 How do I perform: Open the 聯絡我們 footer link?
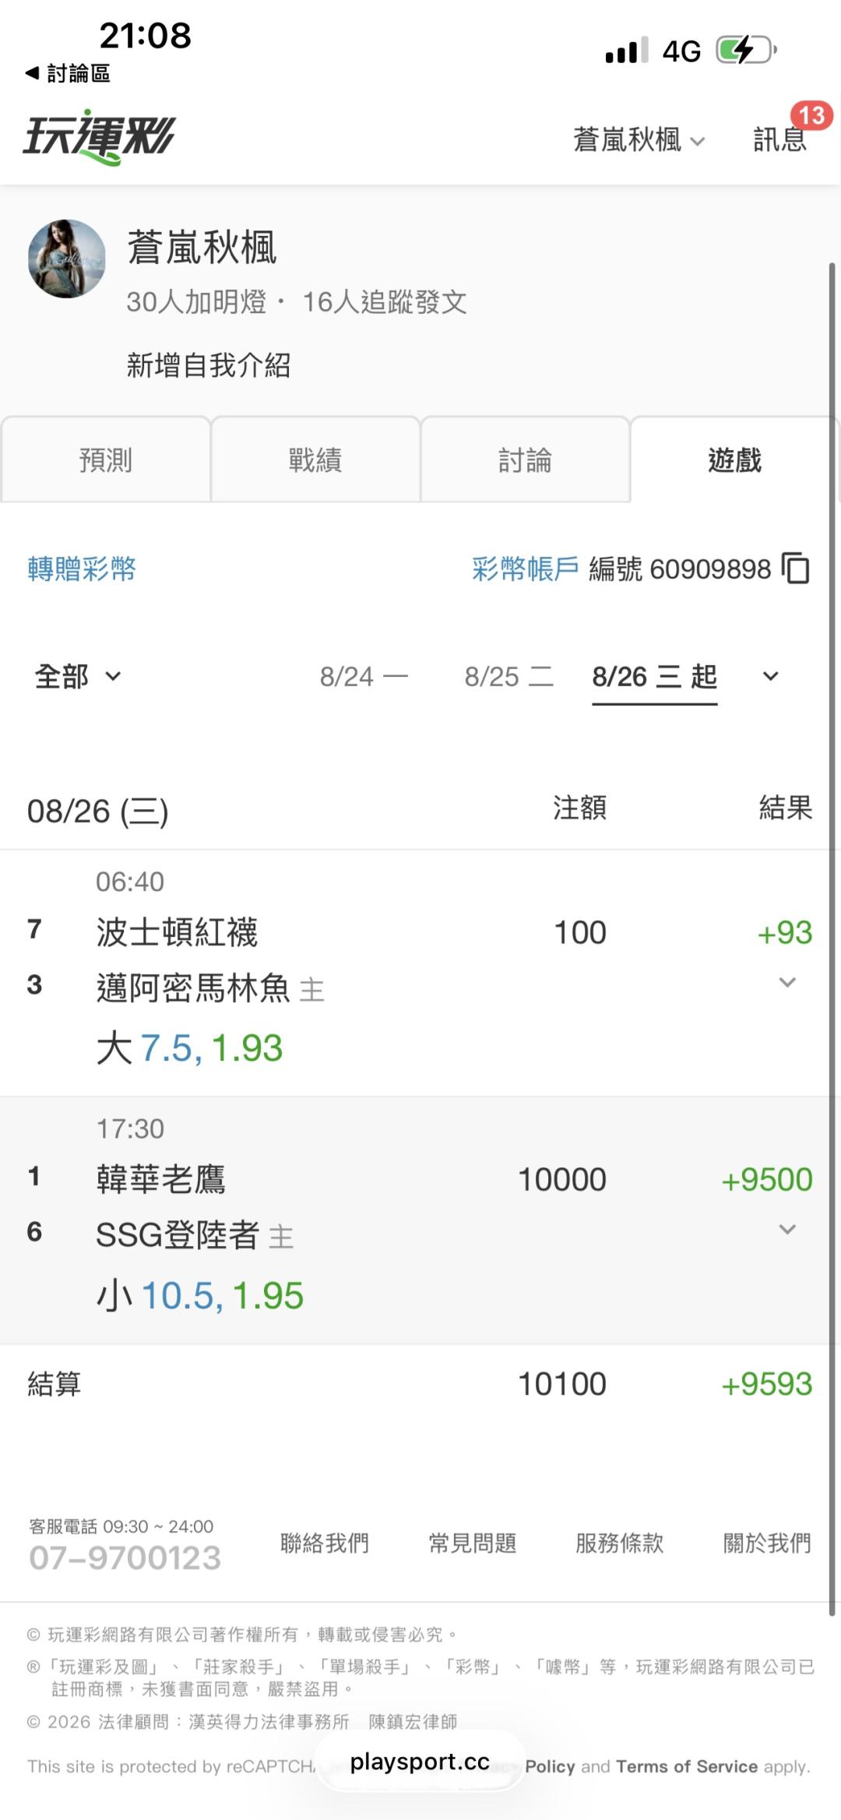pos(325,1542)
